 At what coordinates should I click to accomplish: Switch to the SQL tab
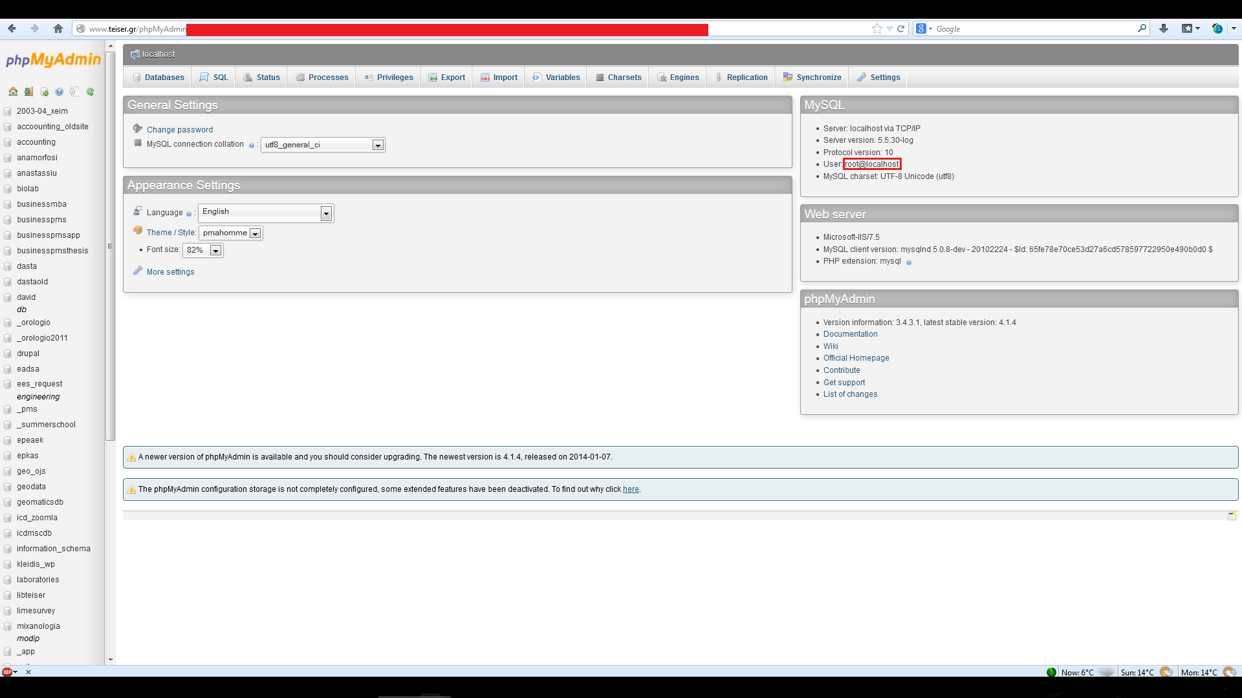[214, 78]
